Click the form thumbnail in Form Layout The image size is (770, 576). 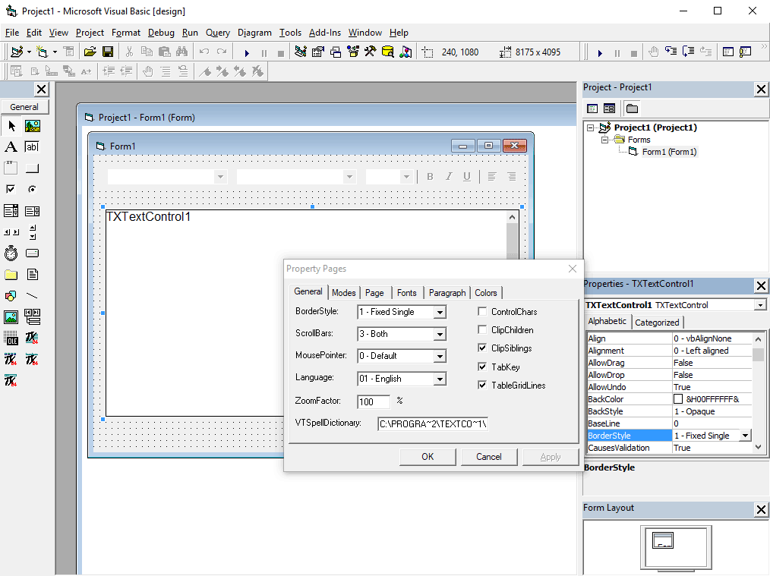click(662, 540)
